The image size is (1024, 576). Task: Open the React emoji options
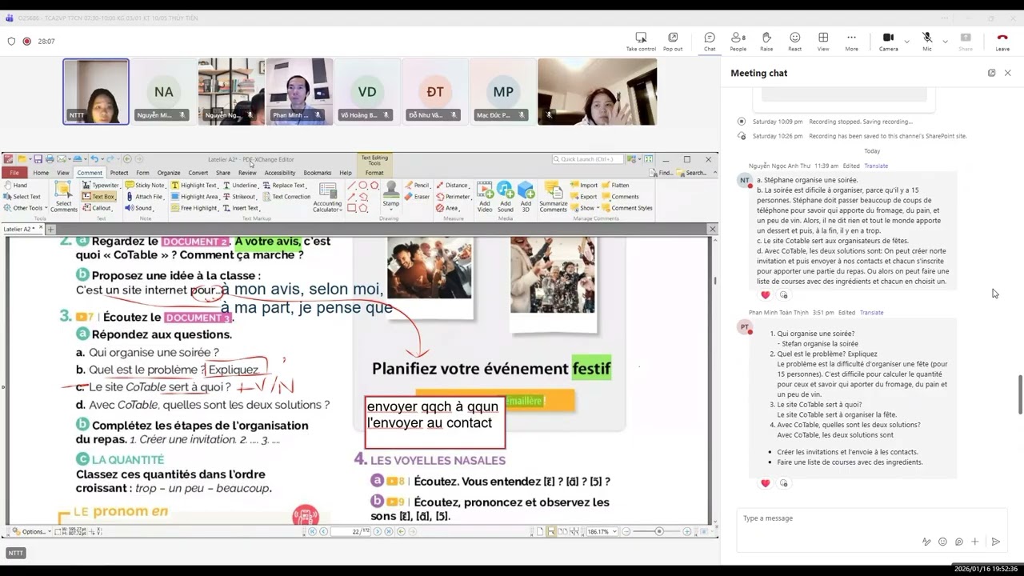click(x=794, y=42)
